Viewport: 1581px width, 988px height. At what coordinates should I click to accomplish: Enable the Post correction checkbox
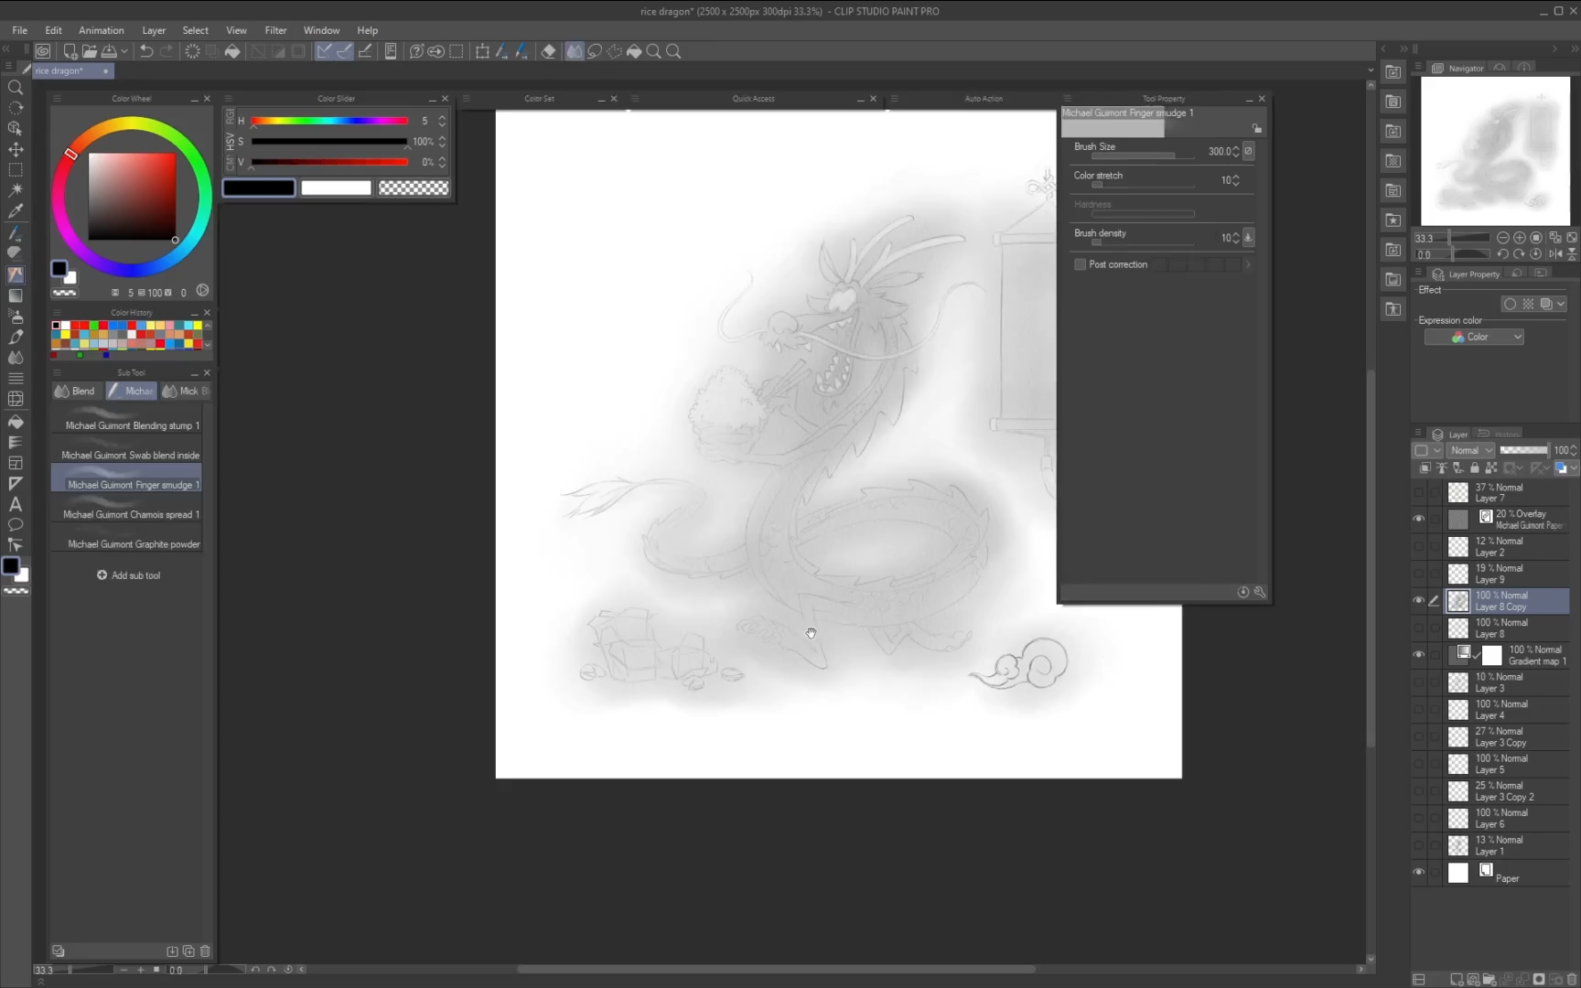[1080, 264]
